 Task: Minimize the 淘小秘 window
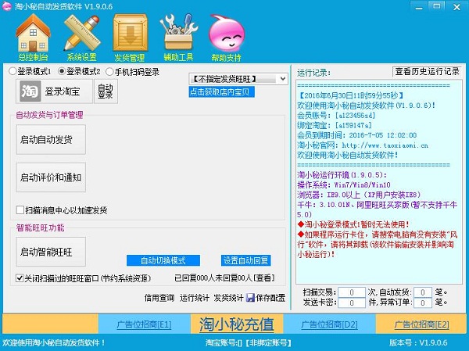coord(419,7)
